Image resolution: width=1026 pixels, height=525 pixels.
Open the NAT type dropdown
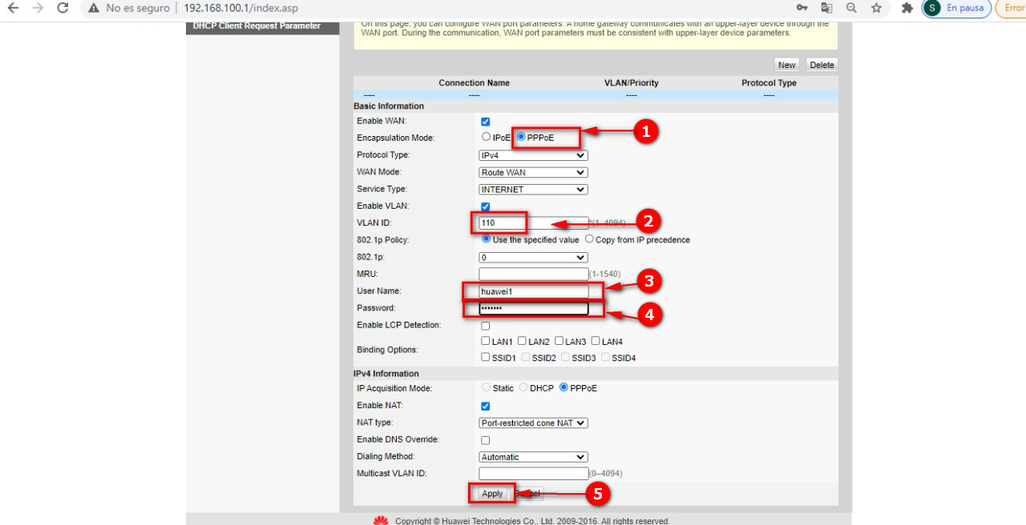(x=533, y=423)
